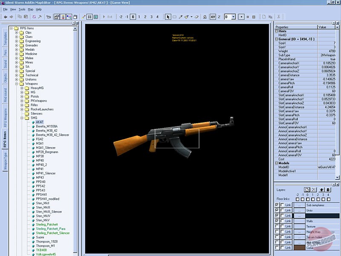Enable the Texture layer visibility checkbox

coord(277,227)
